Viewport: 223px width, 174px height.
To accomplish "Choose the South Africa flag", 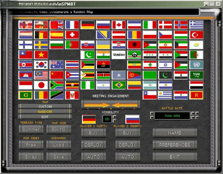I will click(x=56, y=85).
